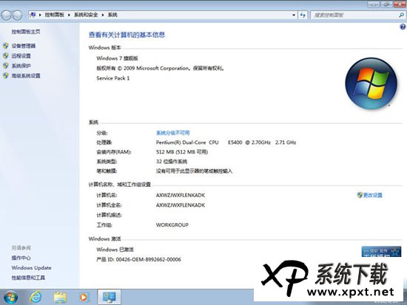Click the shield icon beside 设备管理器
The image size is (407, 305).
click(x=6, y=46)
